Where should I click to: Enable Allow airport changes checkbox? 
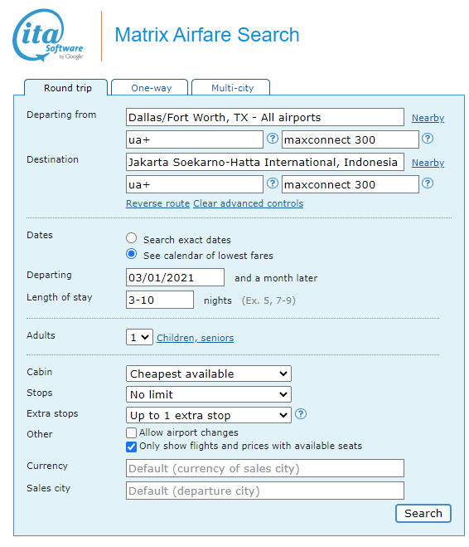131,433
